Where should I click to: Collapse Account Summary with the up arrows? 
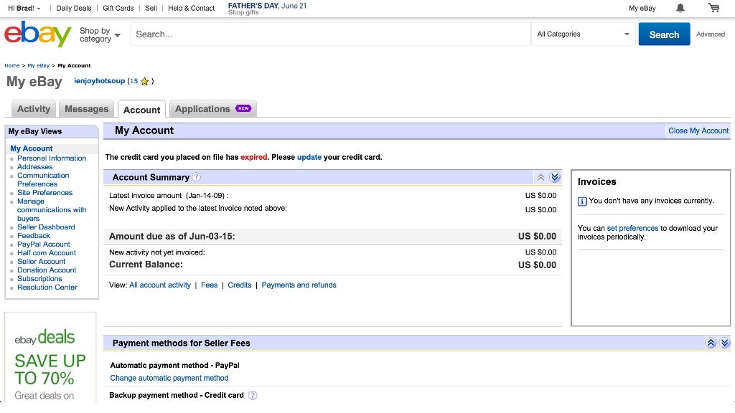click(541, 177)
